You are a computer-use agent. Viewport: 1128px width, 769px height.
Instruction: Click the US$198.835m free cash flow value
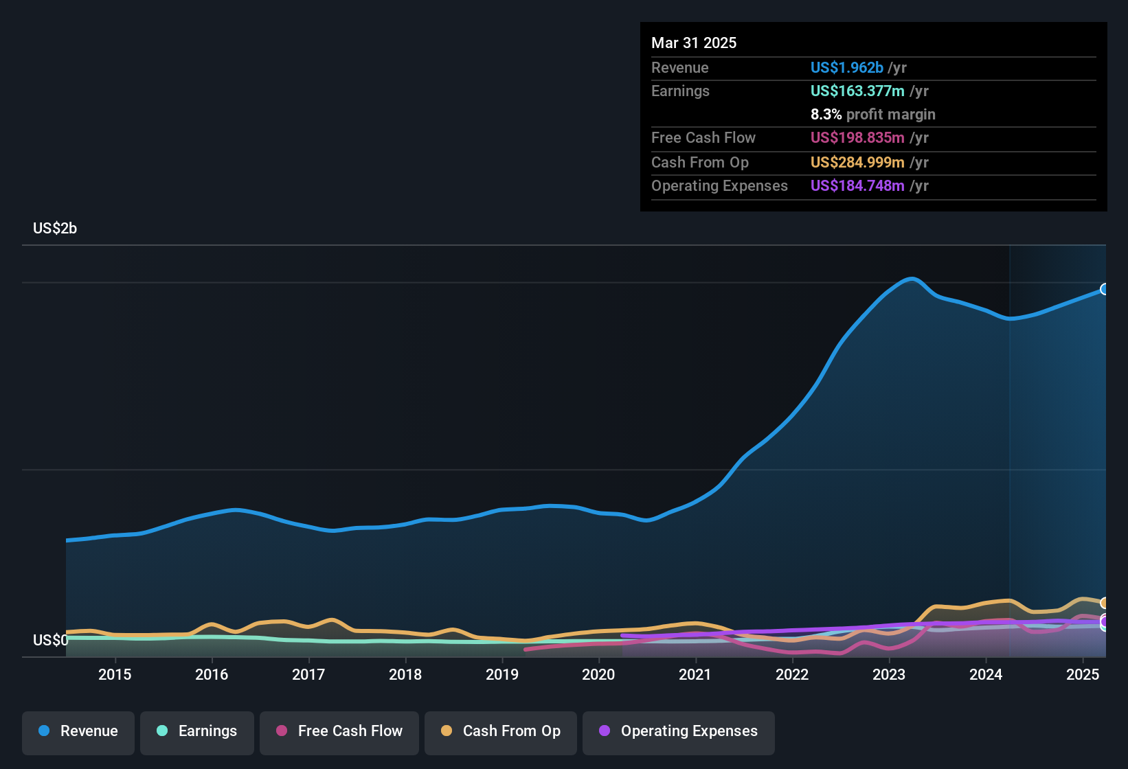pyautogui.click(x=857, y=138)
